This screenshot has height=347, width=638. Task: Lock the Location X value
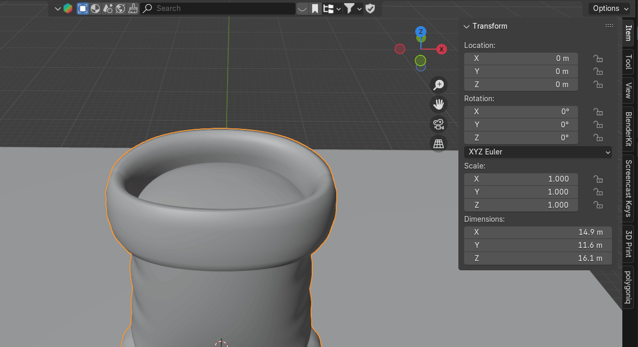(598, 58)
